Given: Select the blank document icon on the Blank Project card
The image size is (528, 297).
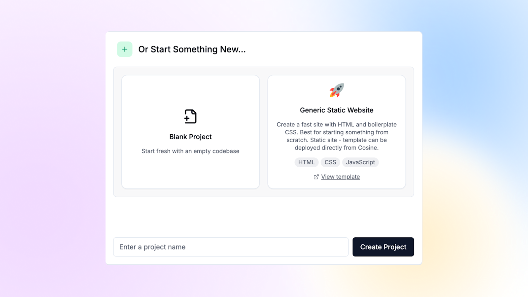Looking at the screenshot, I should coord(190,116).
